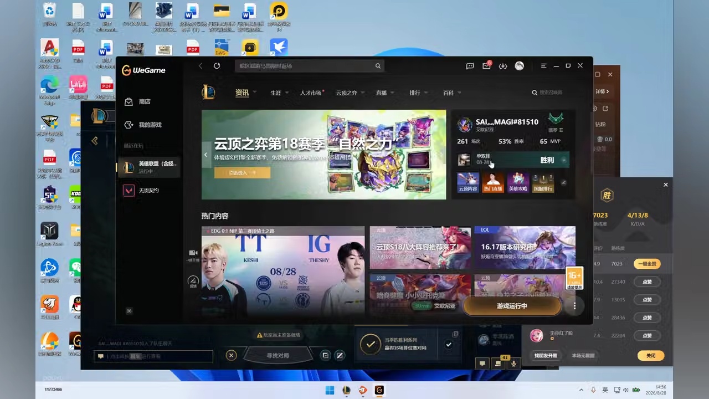This screenshot has height=399, width=709.
Task: Click the 找朋友开黑 button
Action: pos(546,356)
